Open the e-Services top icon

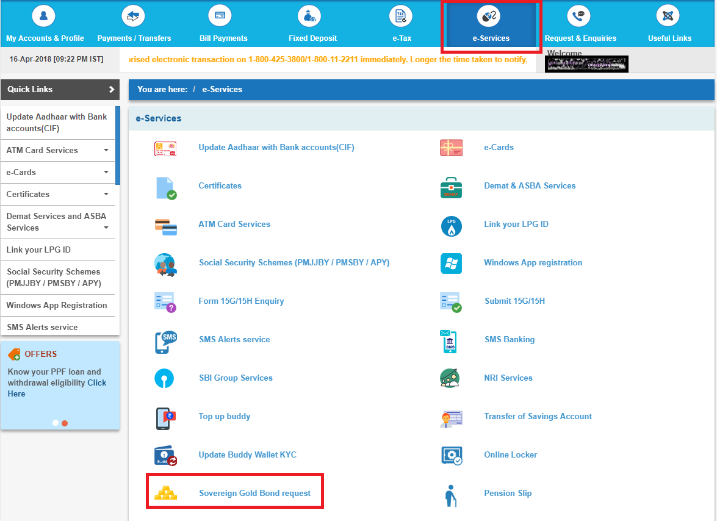pos(488,16)
